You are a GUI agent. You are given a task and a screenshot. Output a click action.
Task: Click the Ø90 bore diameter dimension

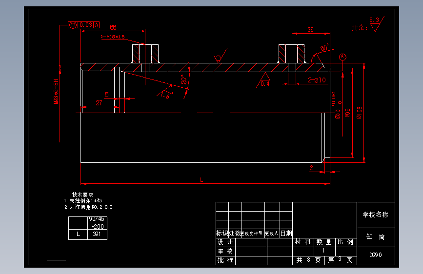[338, 114]
